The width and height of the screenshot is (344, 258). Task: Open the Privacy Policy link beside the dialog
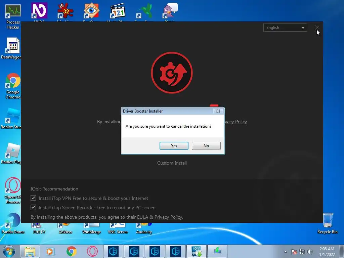point(235,122)
